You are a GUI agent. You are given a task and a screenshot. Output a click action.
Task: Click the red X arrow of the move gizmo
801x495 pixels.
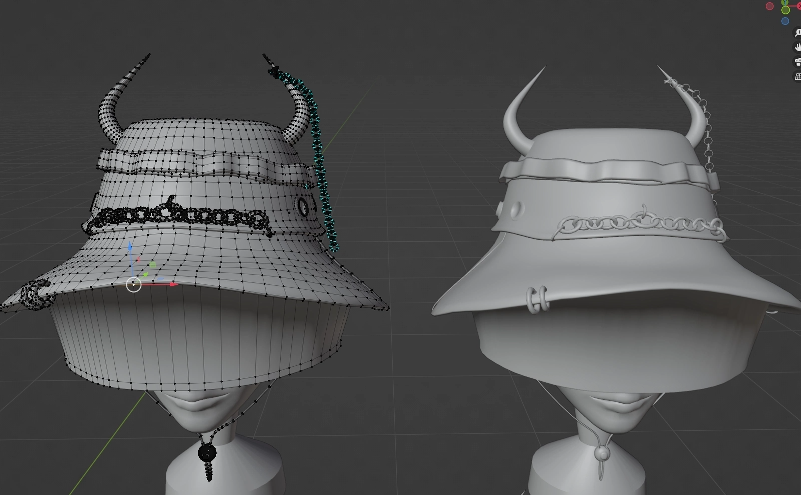[x=173, y=284]
